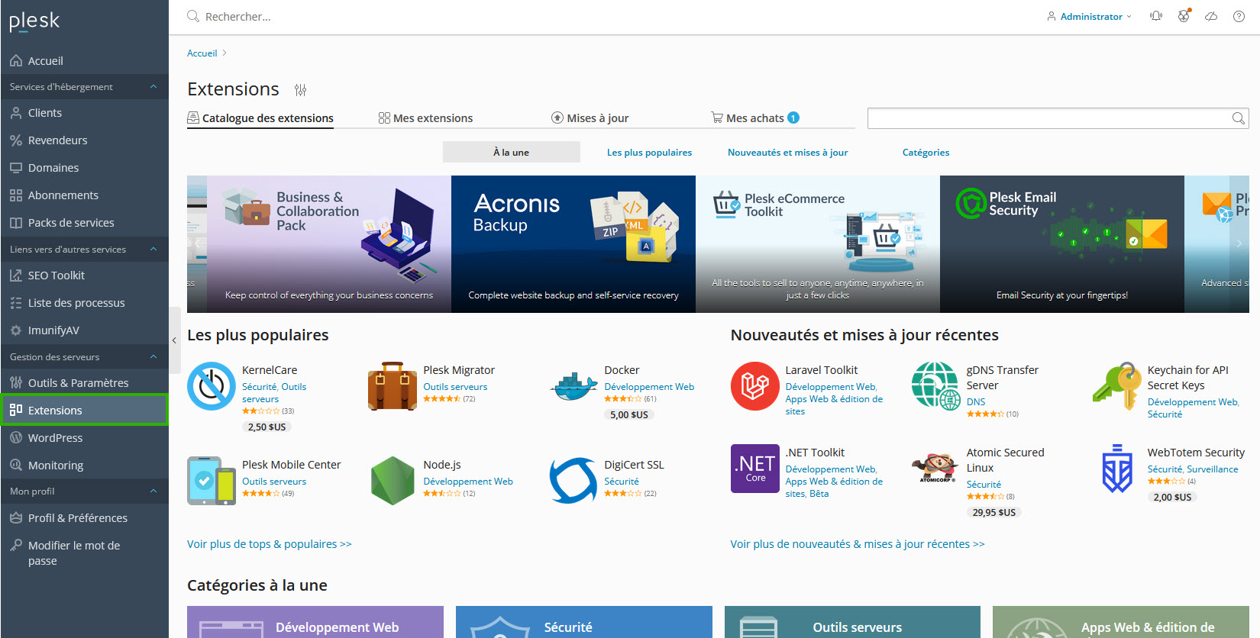The image size is (1260, 638).
Task: Open the Apps Web & édition category tile
Action: (x=1121, y=622)
